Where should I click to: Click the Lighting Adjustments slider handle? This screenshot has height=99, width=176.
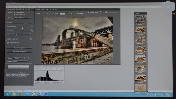[7, 40]
